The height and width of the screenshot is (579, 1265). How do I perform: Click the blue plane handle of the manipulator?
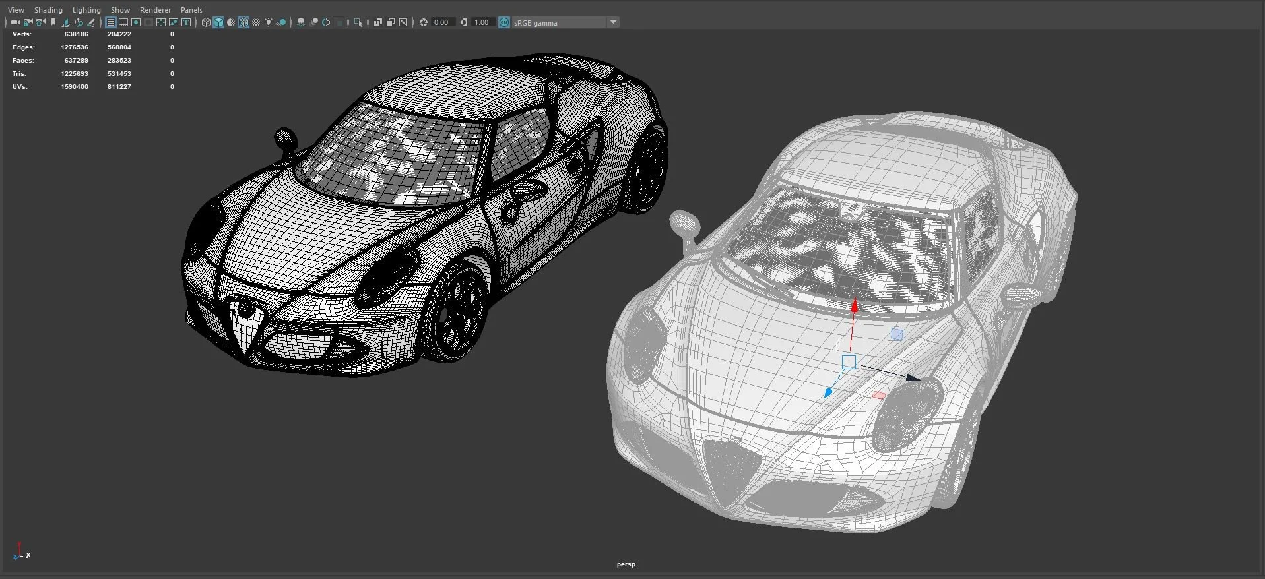[x=897, y=334]
